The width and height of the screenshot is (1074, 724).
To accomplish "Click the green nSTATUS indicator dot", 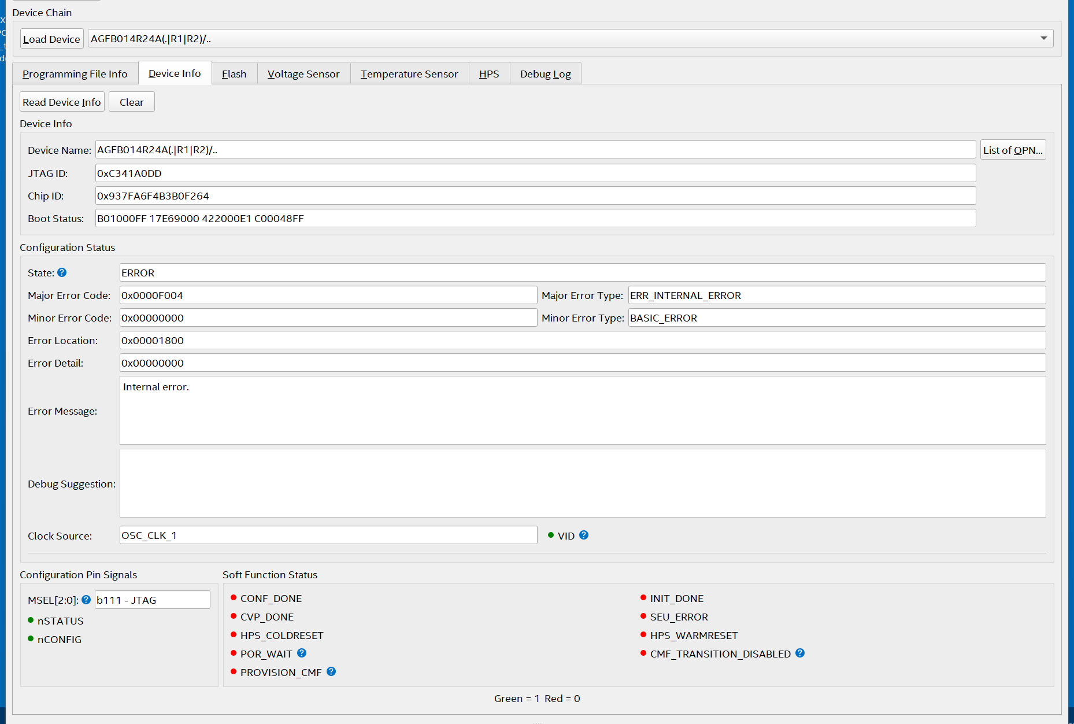I will click(x=31, y=620).
